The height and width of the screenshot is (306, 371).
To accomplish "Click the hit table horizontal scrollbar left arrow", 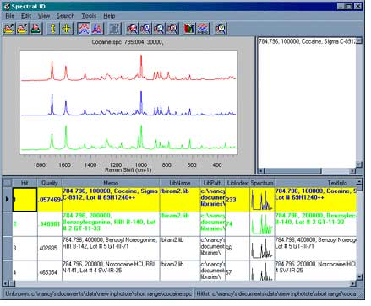I will (6, 283).
